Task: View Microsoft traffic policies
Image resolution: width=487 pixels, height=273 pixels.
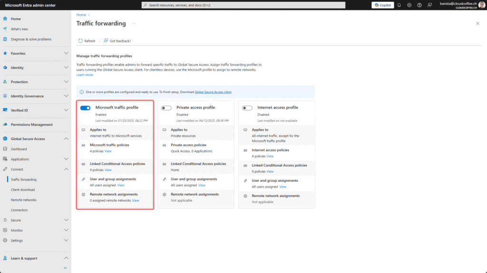Action: point(108,151)
